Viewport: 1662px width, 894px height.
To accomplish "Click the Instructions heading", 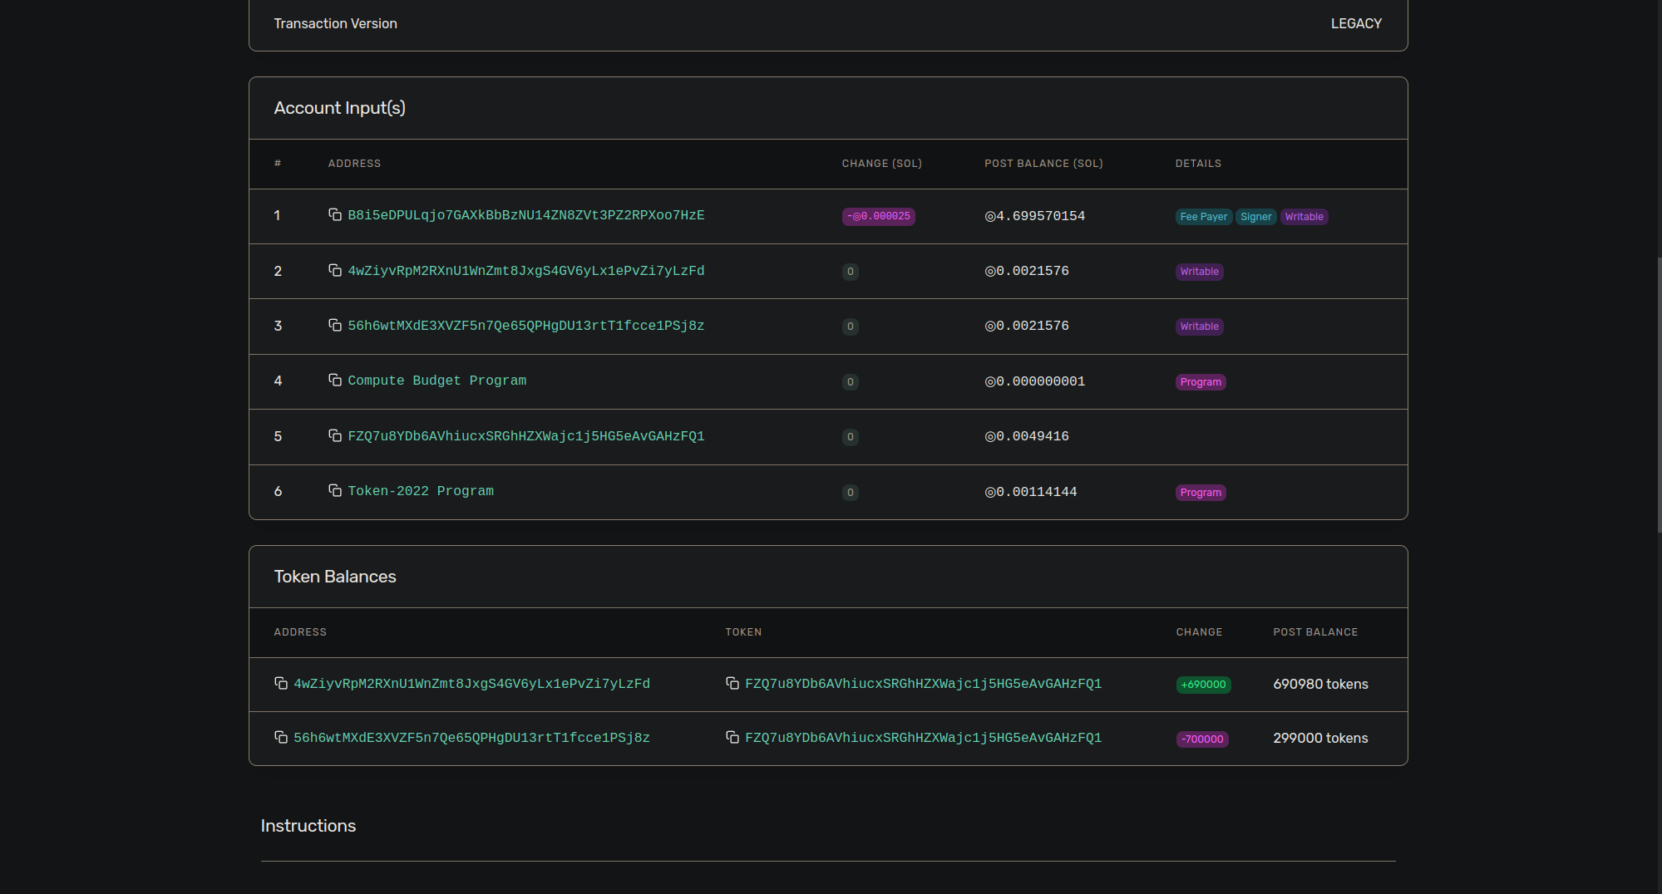I will [308, 826].
